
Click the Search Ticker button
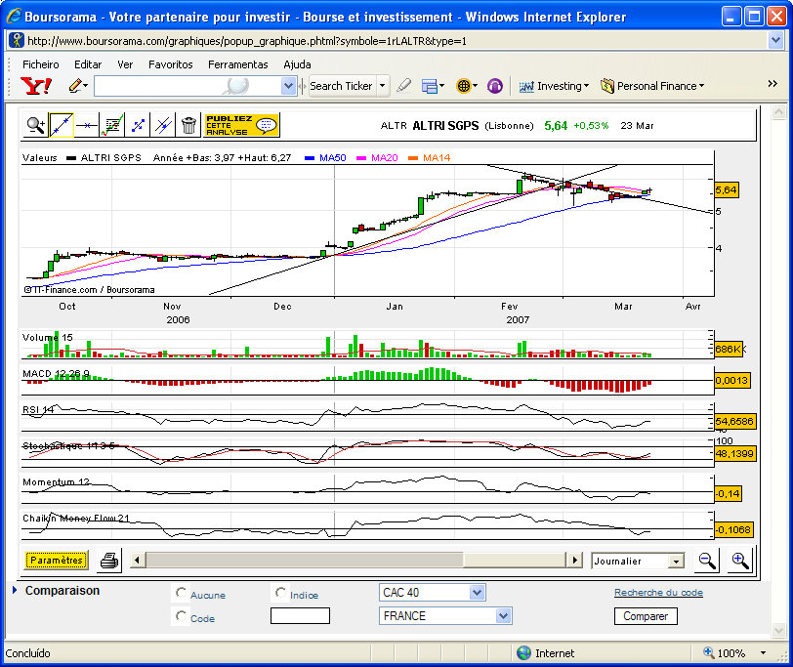point(342,86)
